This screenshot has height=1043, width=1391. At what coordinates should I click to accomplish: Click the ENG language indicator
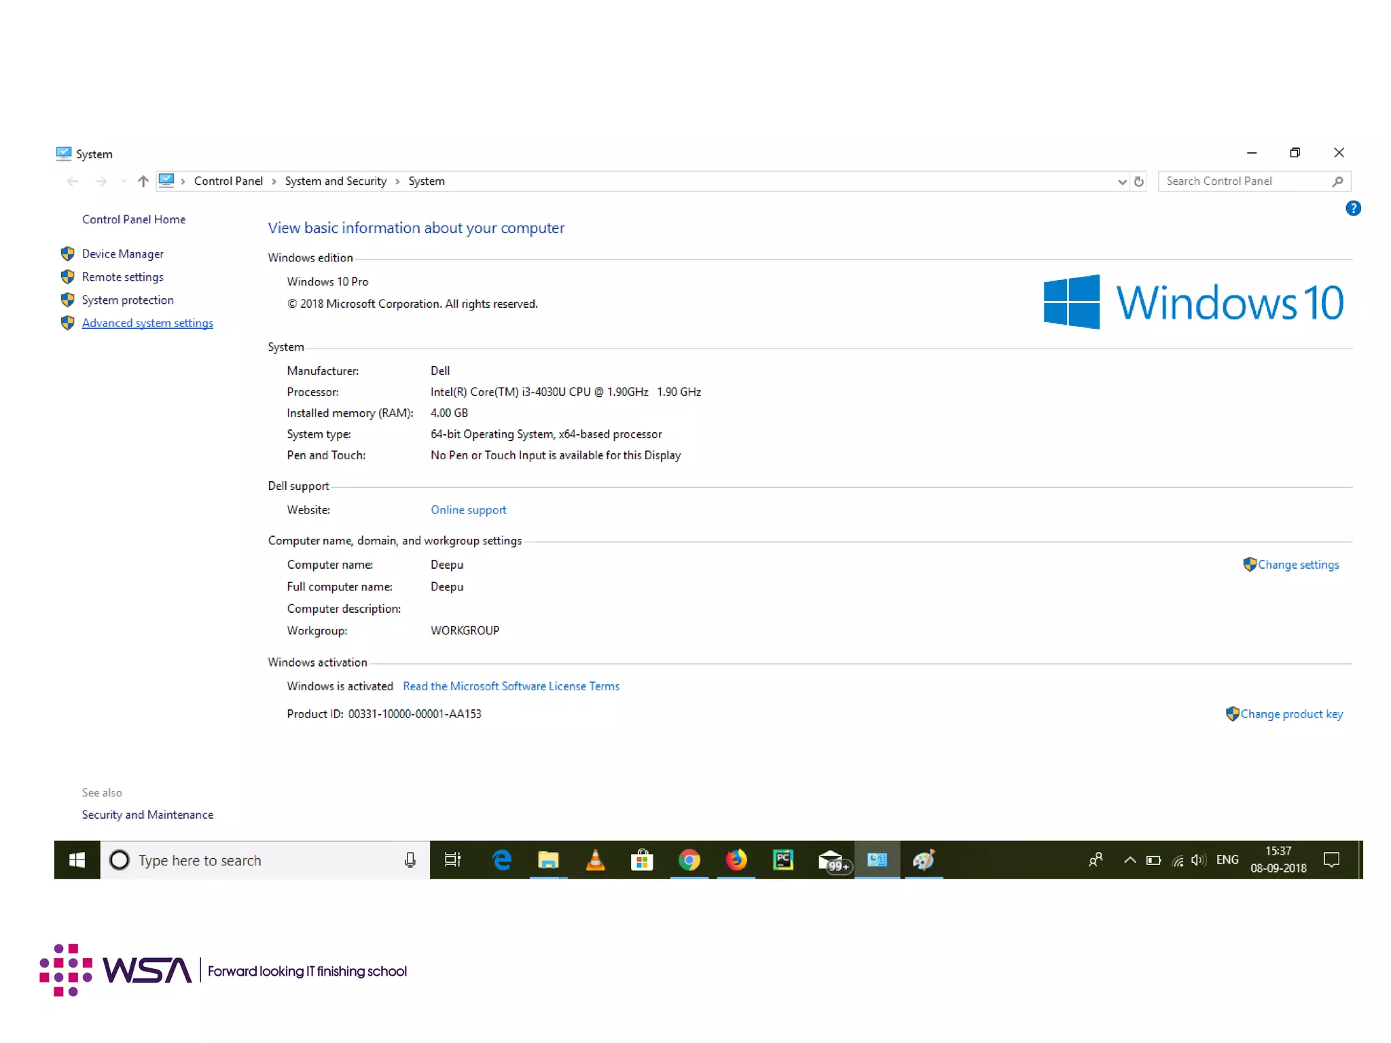(x=1227, y=860)
